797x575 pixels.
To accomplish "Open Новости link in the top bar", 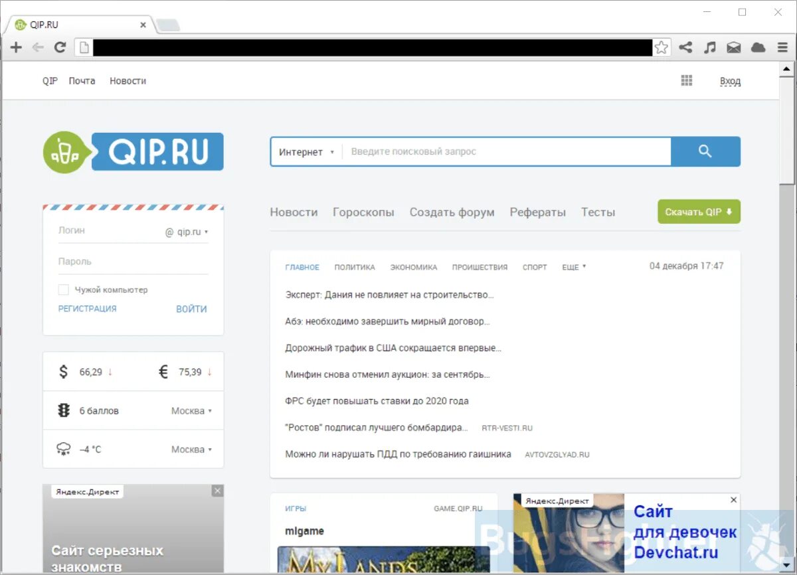I will (128, 80).
